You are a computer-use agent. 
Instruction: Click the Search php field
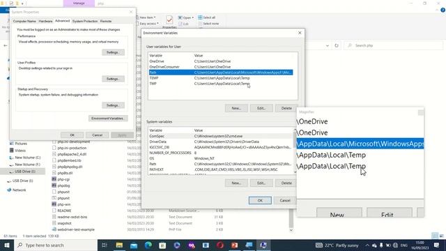click(x=394, y=45)
